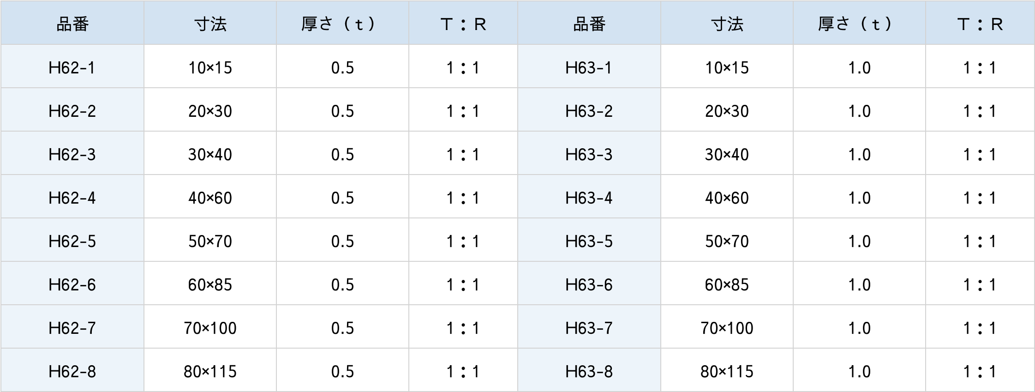This screenshot has height=392, width=1035.
Task: Select the H63-2 part number cell
Action: (589, 111)
